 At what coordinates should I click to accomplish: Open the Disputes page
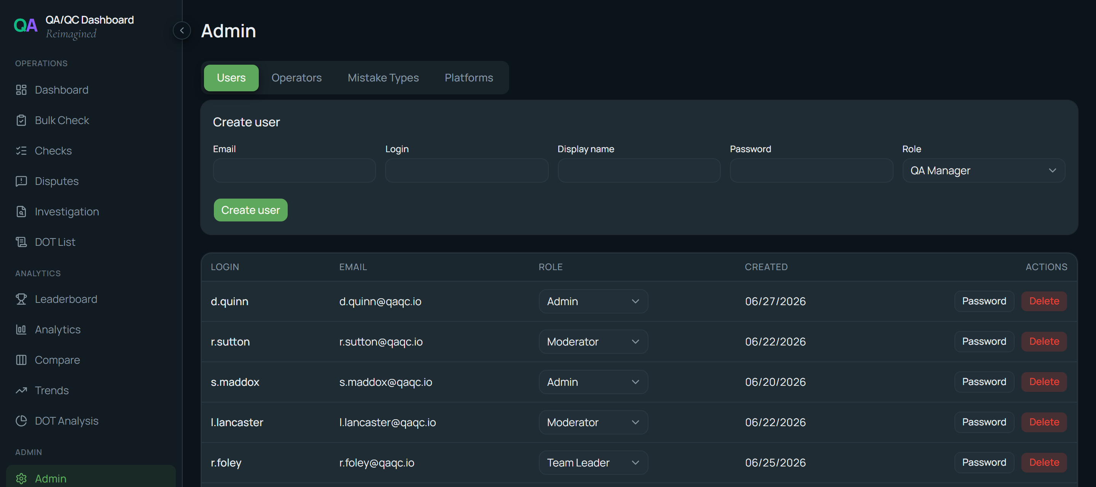pos(91,181)
